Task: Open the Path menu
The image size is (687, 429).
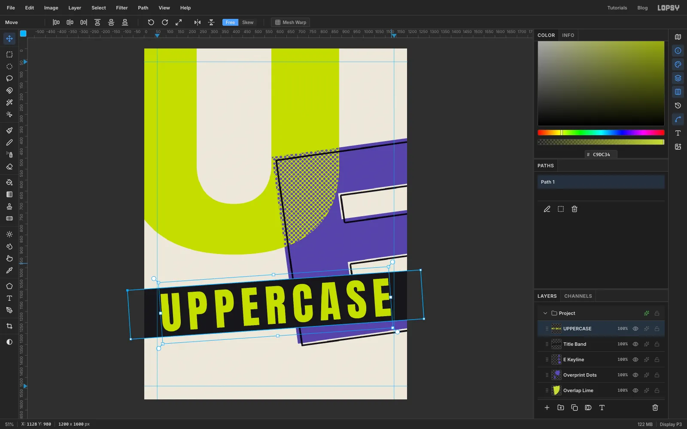Action: point(143,8)
